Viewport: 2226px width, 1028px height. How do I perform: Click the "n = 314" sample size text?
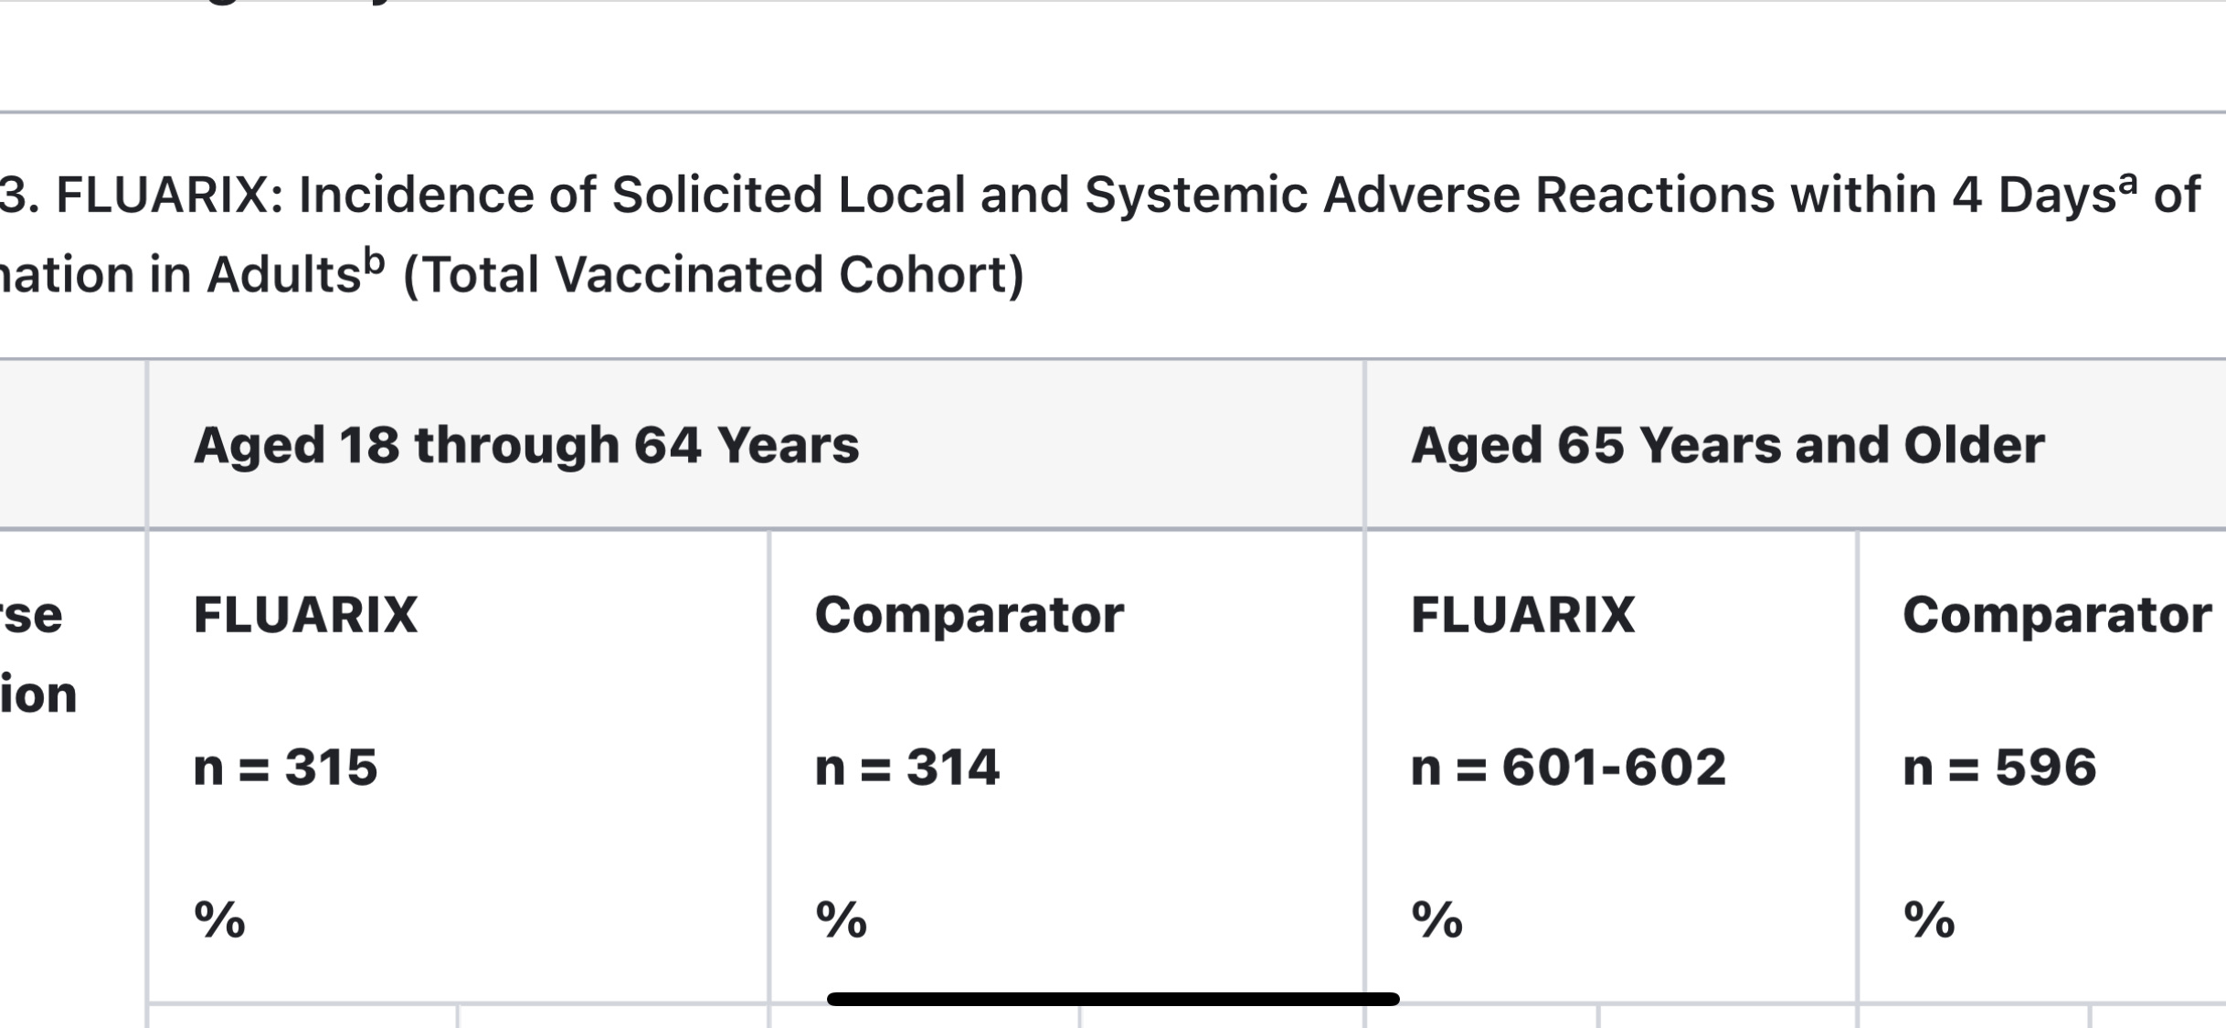pos(907,767)
